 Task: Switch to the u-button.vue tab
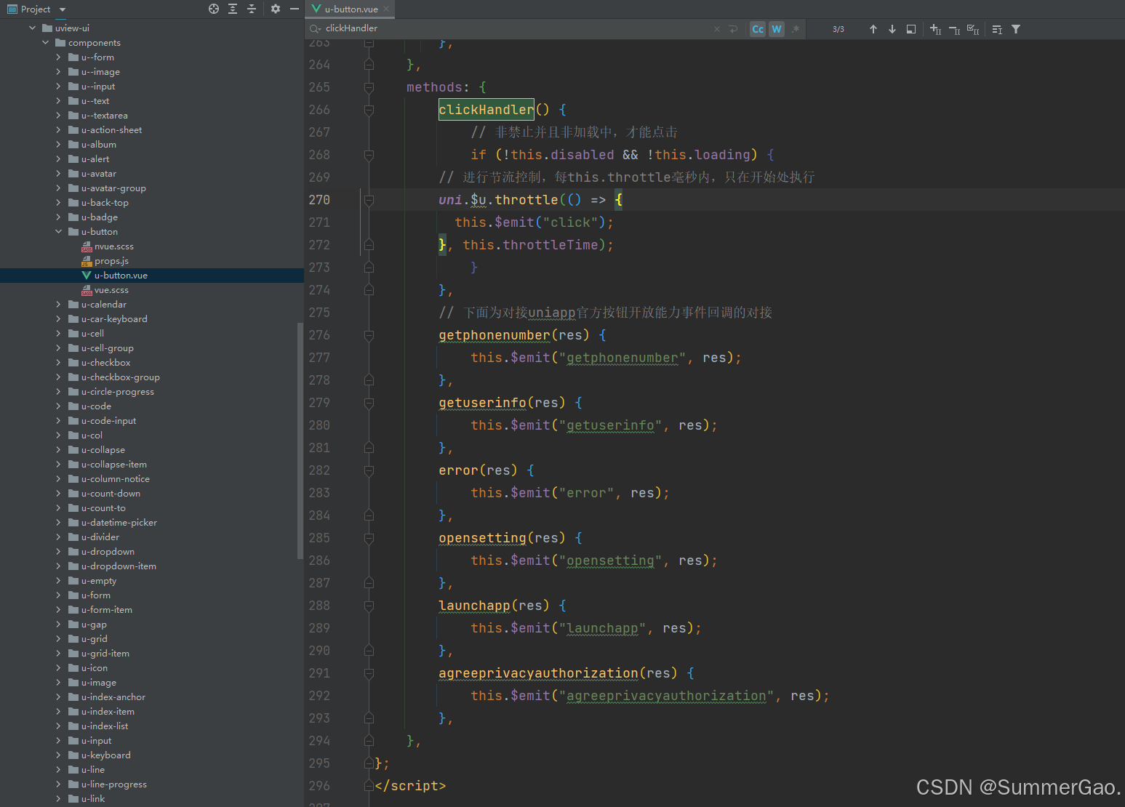point(348,9)
